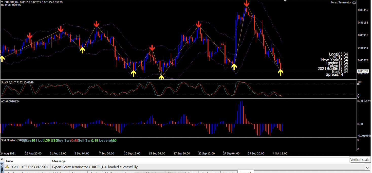Click the warning icon in the journal log row
Viewport: 372px width, 173px height.
(x=7, y=167)
